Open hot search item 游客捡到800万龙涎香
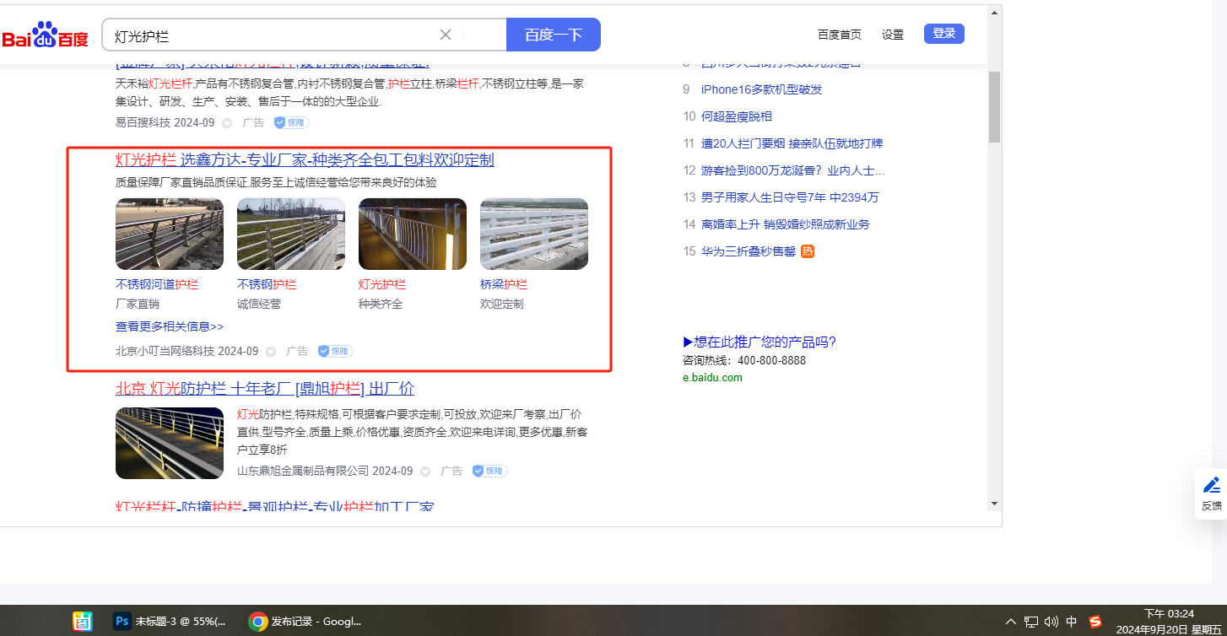 [793, 170]
